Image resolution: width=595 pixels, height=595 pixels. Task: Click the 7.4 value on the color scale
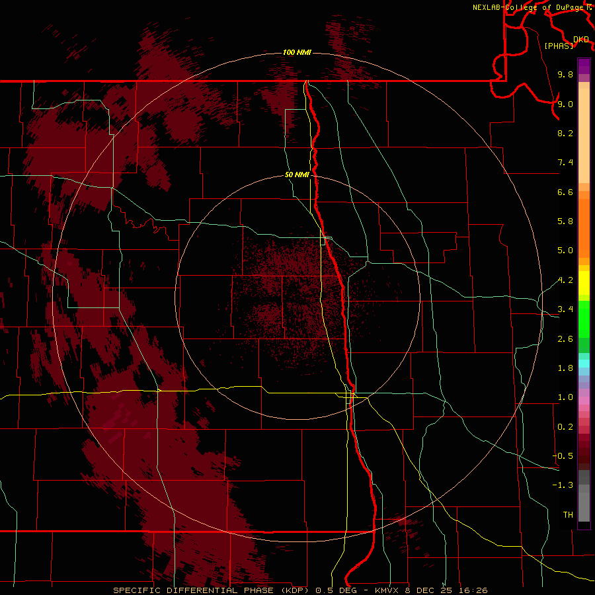click(565, 163)
